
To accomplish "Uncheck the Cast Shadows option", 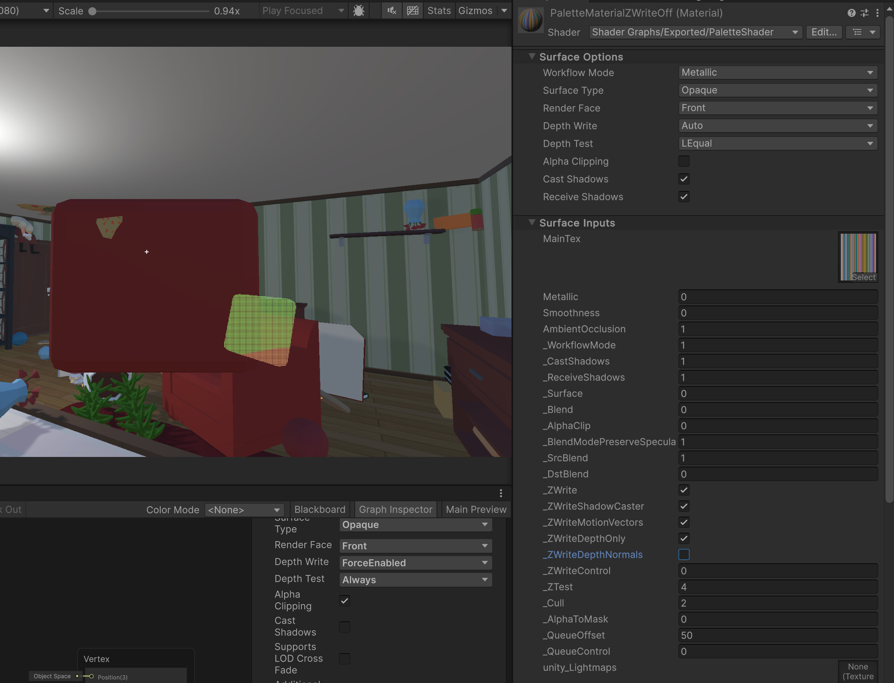I will [684, 179].
